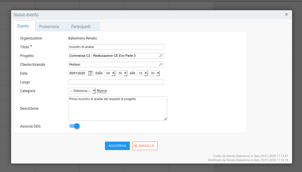Image resolution: width=302 pixels, height=172 pixels.
Task: Open the end minutes dropdown after alle
Action: coord(154,73)
